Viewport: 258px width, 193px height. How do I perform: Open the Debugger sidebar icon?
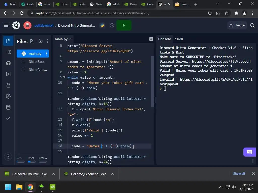[x=8, y=74]
